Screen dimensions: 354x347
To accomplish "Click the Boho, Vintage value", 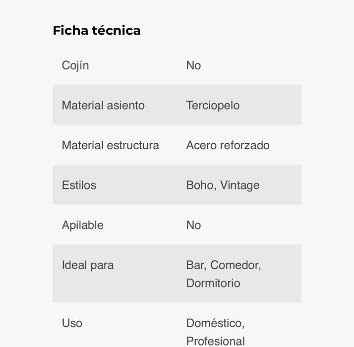I will (x=223, y=185).
